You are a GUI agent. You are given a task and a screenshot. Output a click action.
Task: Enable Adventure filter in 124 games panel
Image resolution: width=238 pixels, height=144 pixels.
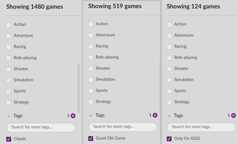click(169, 36)
